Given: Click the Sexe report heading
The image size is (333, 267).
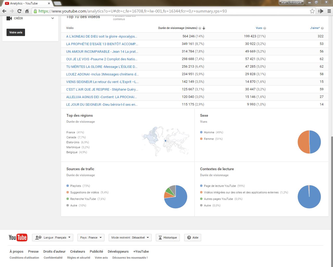Looking at the screenshot, I should click(x=204, y=115).
